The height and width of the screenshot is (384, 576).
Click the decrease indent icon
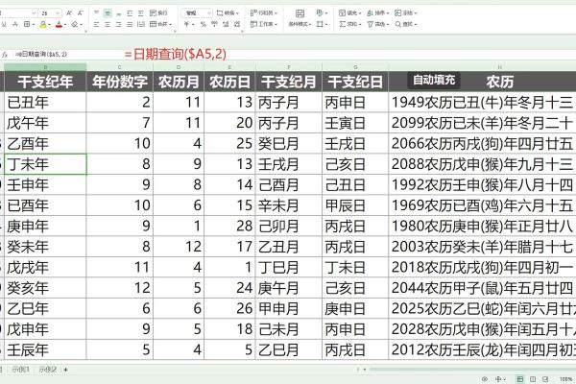(x=130, y=13)
